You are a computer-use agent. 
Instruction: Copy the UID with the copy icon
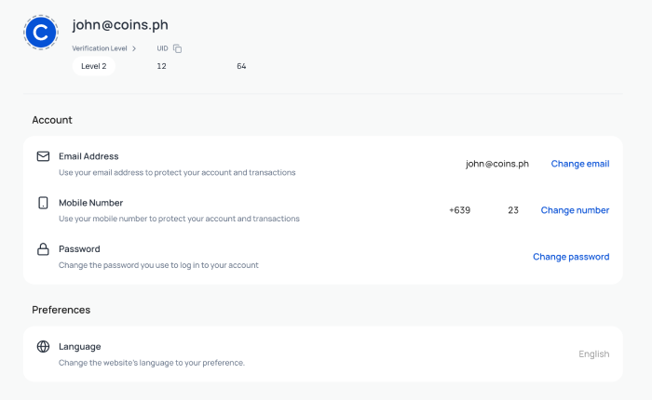pyautogui.click(x=177, y=48)
